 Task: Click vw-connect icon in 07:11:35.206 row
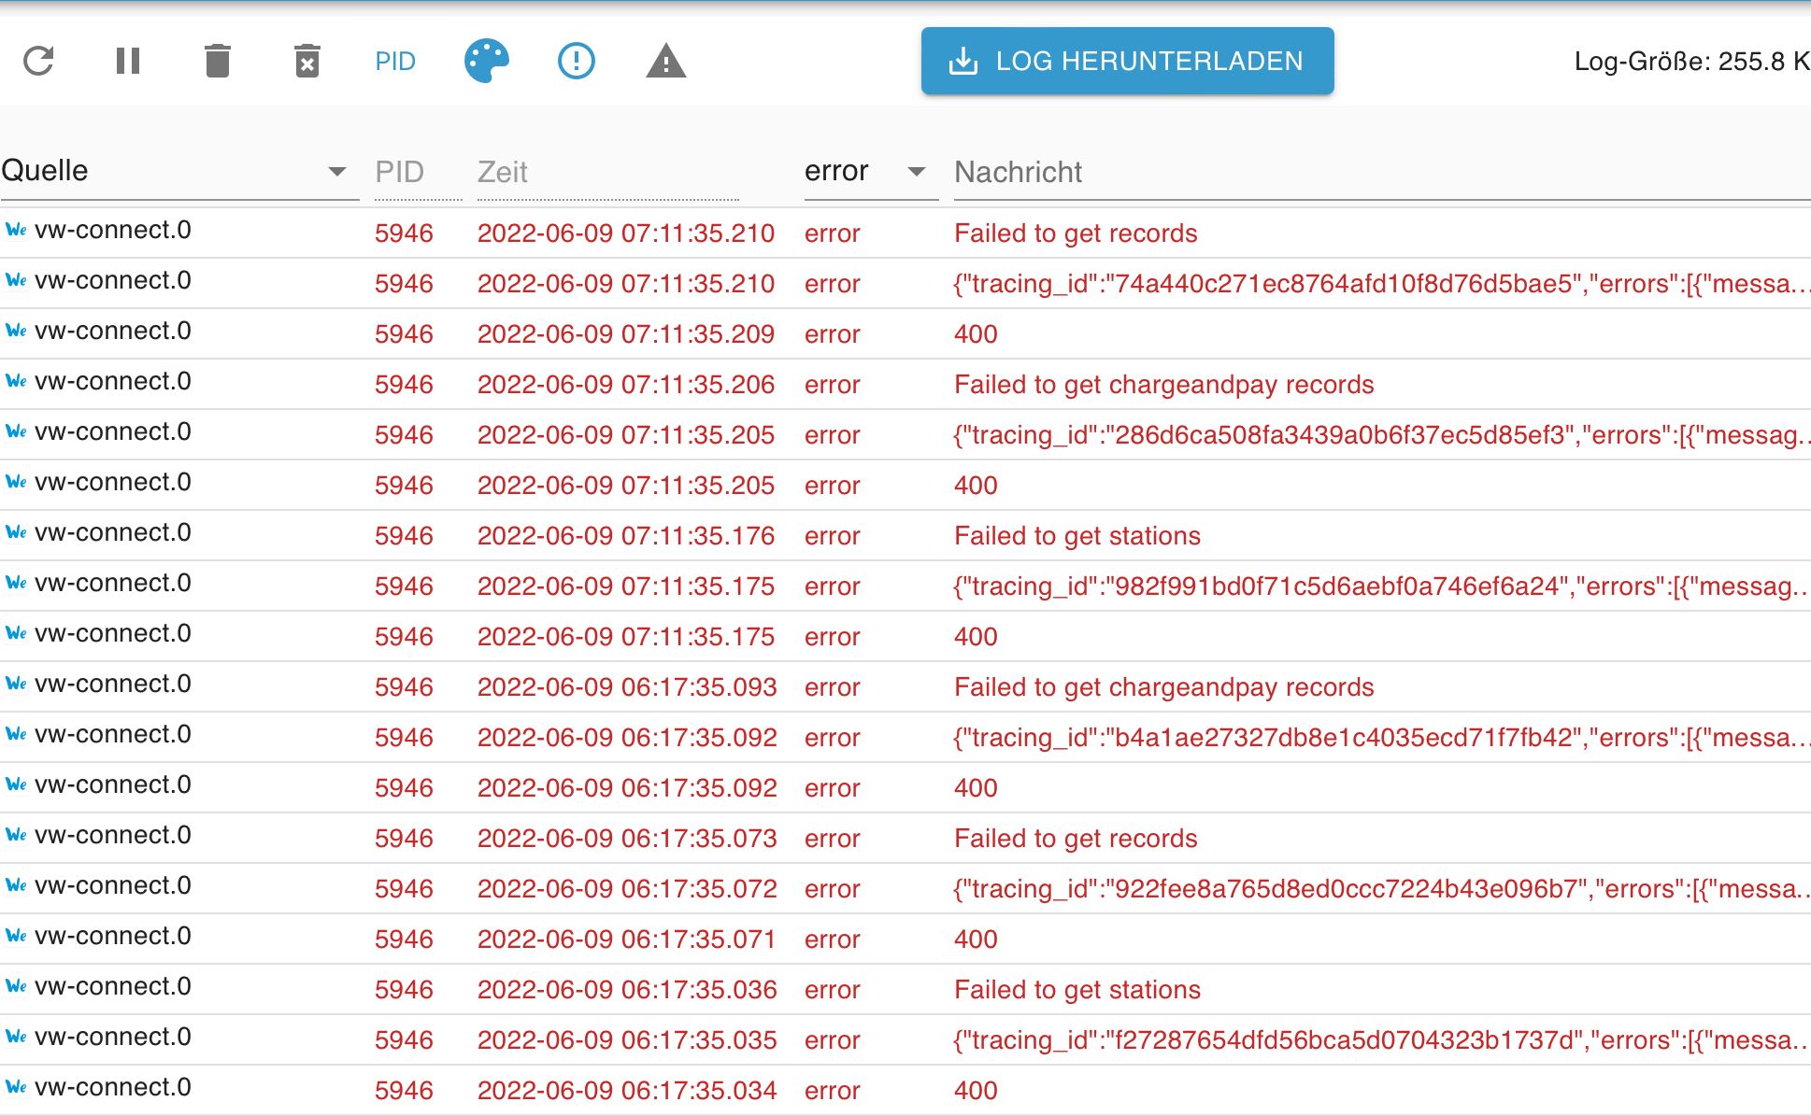pos(16,381)
